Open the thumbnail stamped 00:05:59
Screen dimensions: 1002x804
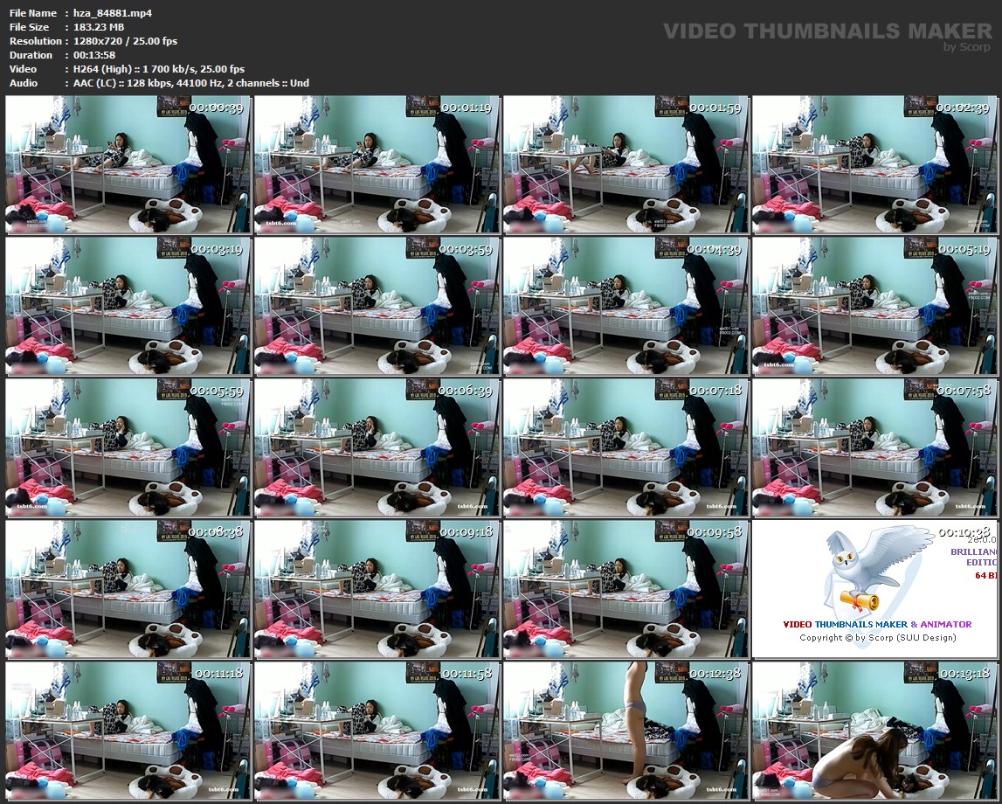128,447
